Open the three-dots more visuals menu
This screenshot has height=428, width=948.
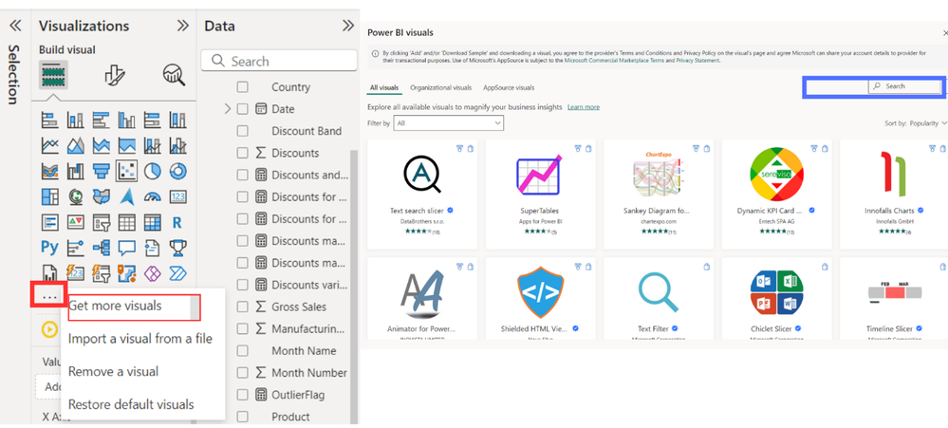[x=47, y=297]
